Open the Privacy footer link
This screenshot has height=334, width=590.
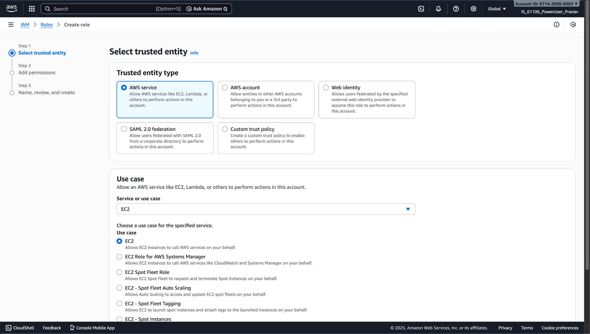point(505,328)
